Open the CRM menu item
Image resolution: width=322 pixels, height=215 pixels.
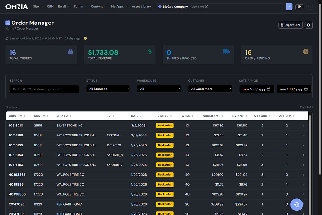point(50,6)
